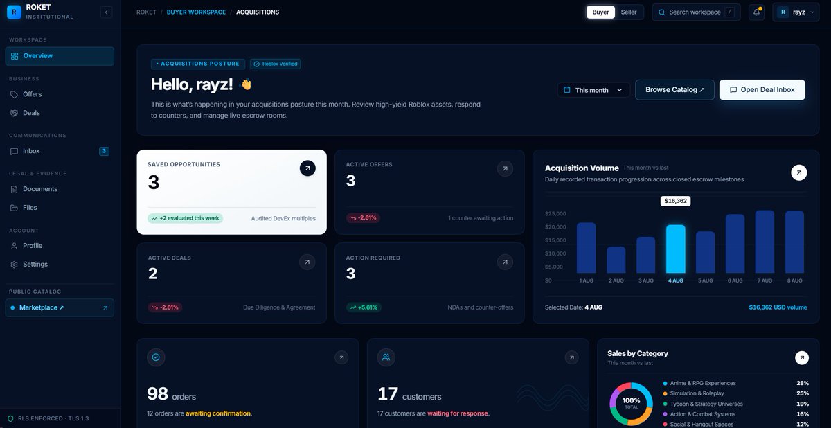This screenshot has height=428, width=831.
Task: Open Documents in the sidebar
Action: point(60,189)
